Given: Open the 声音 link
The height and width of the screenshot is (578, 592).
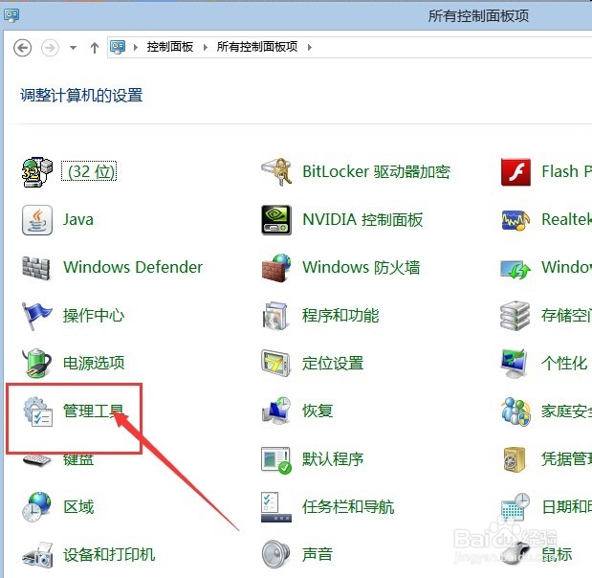Looking at the screenshot, I should click(318, 554).
